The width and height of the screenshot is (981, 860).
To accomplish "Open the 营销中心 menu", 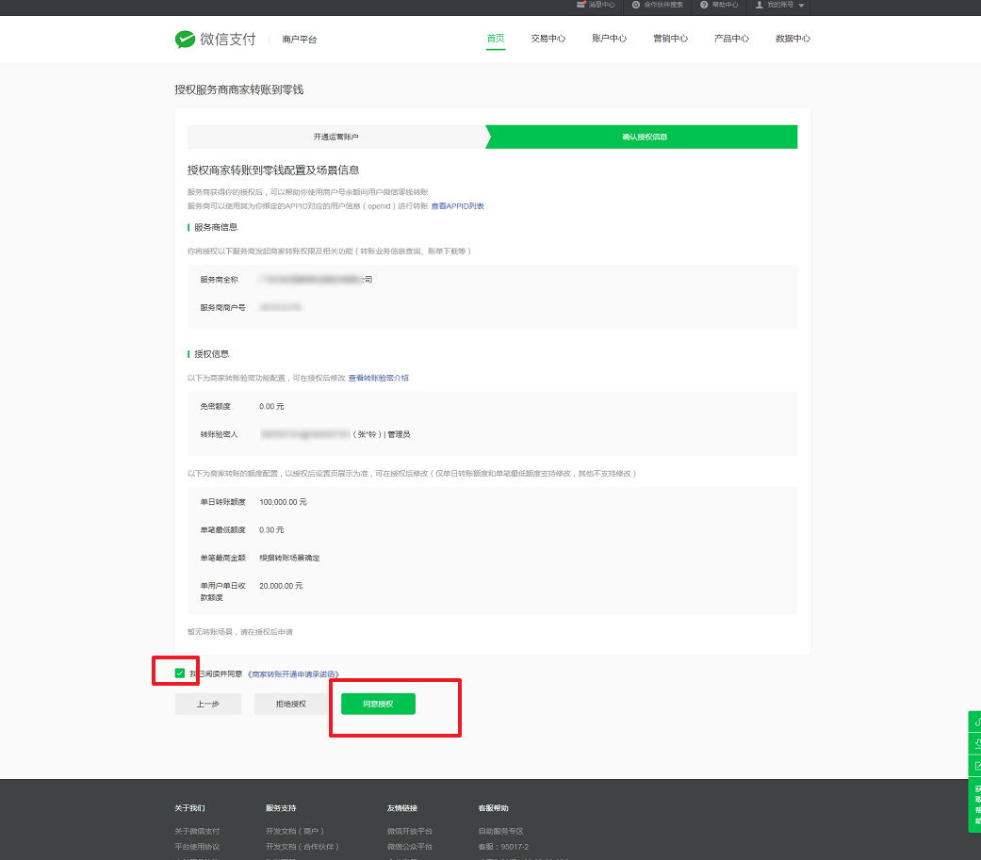I will [x=671, y=39].
